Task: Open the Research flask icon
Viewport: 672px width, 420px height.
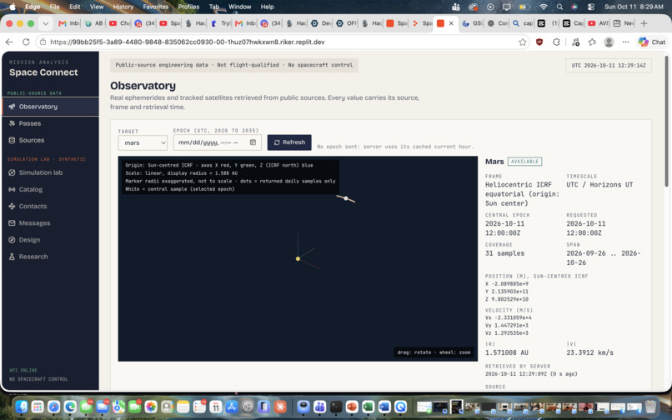Action: point(12,257)
